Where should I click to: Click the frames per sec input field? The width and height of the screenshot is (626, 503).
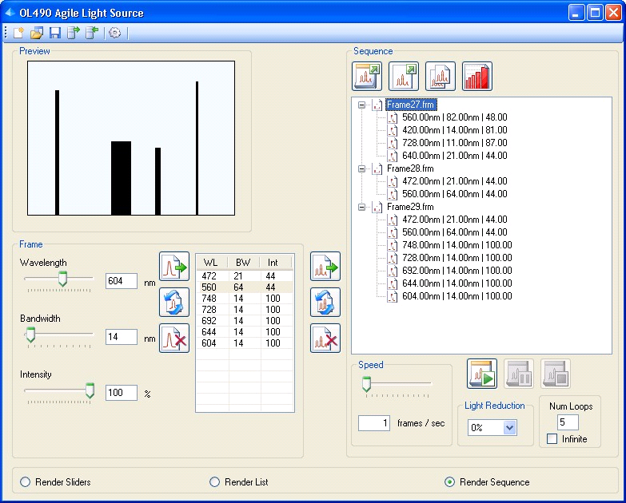point(374,423)
